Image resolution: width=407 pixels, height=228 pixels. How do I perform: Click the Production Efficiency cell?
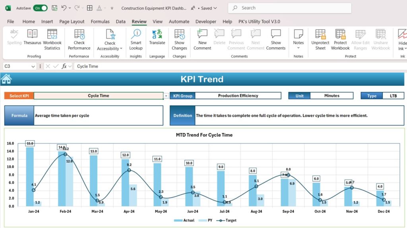point(238,96)
